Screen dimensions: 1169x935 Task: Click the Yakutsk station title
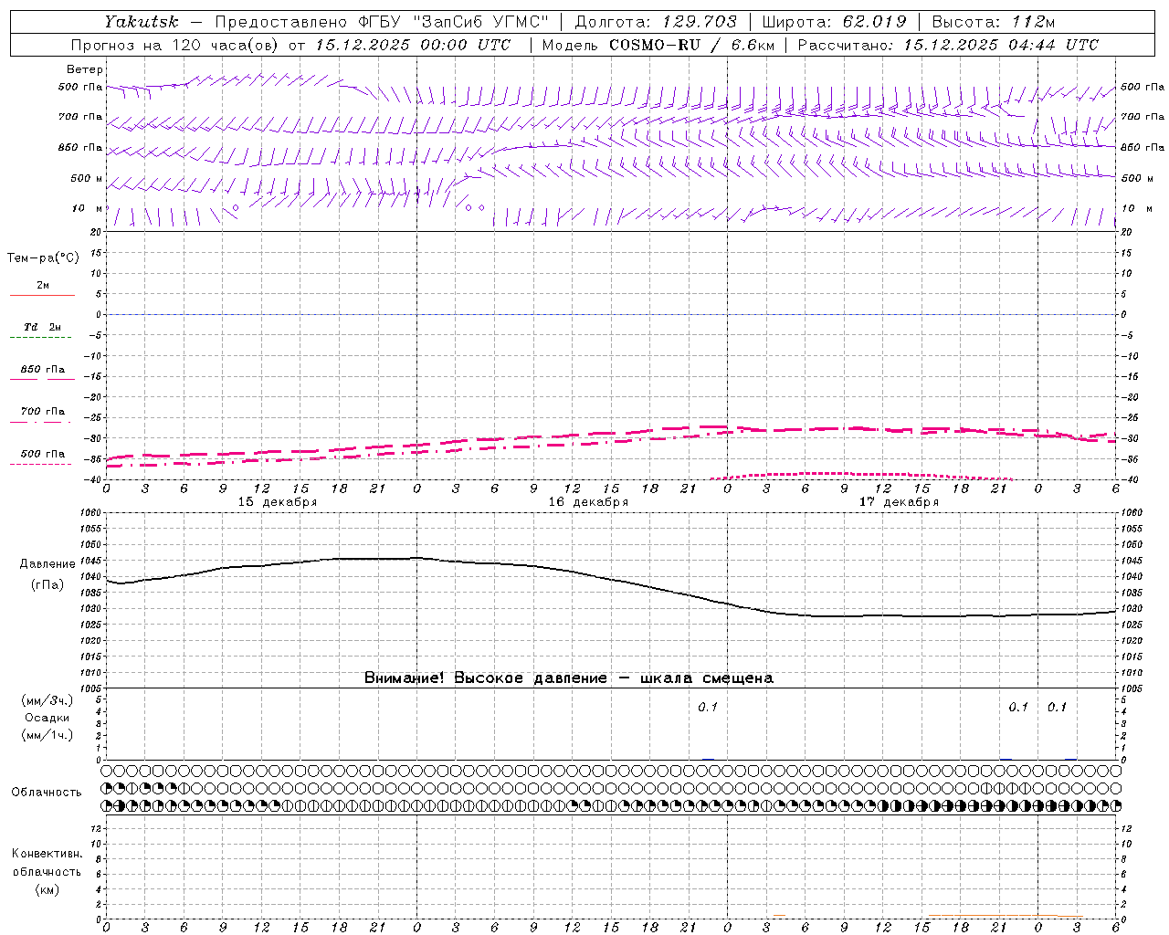[141, 21]
